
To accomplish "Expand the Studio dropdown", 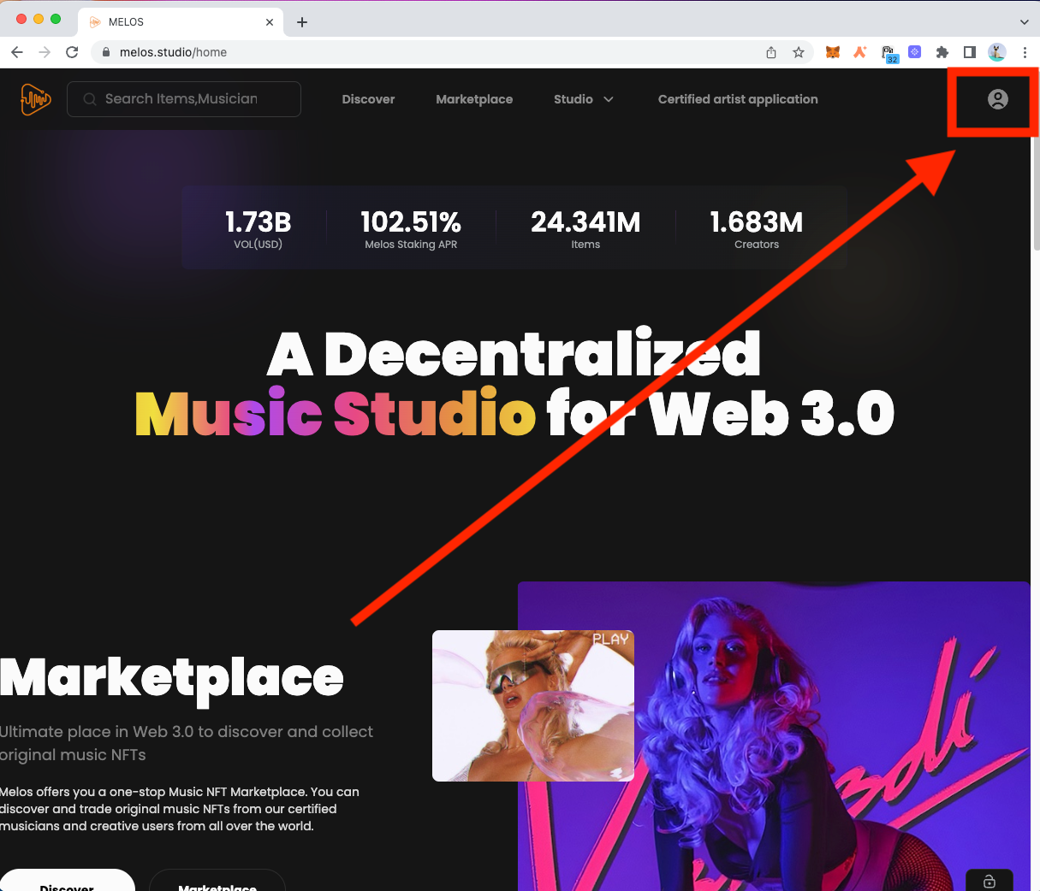I will (584, 99).
